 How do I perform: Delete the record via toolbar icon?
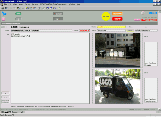35,8
